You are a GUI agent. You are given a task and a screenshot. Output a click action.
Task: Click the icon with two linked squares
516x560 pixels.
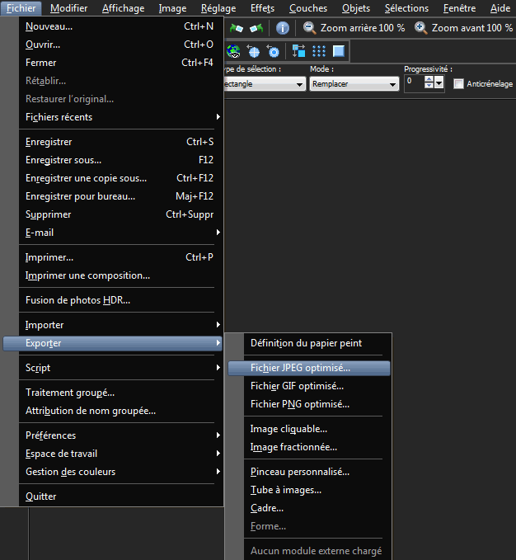pos(298,51)
